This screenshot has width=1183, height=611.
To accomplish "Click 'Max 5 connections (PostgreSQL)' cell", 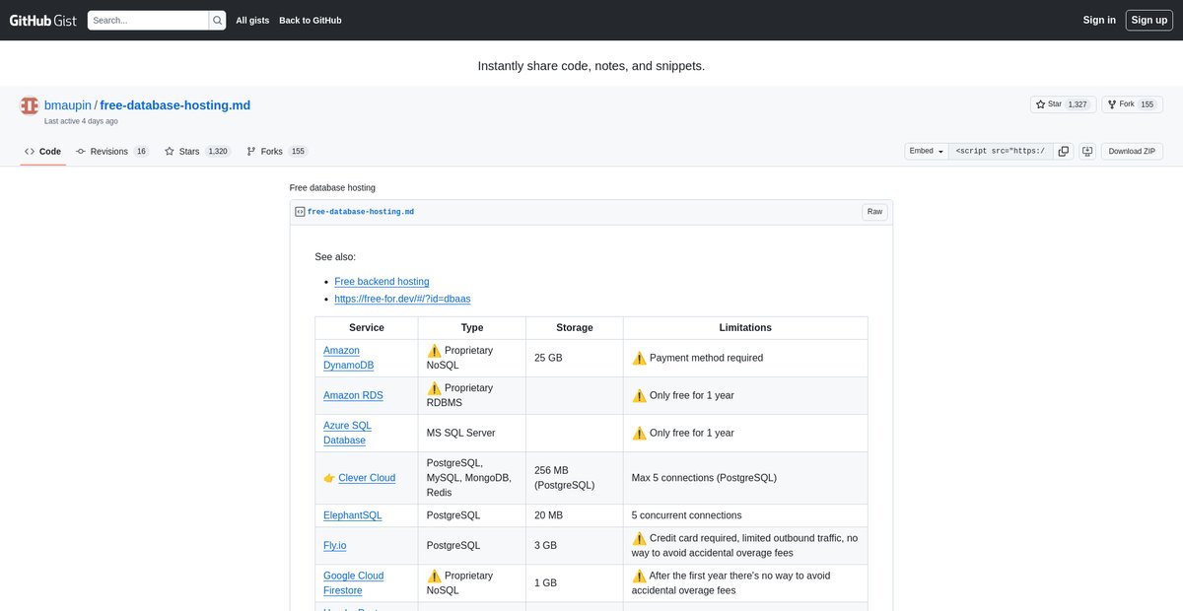I will [745, 478].
